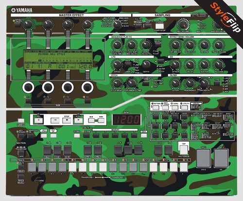Click the SHIFT button
This screenshot has height=201, width=243.
click(21, 121)
